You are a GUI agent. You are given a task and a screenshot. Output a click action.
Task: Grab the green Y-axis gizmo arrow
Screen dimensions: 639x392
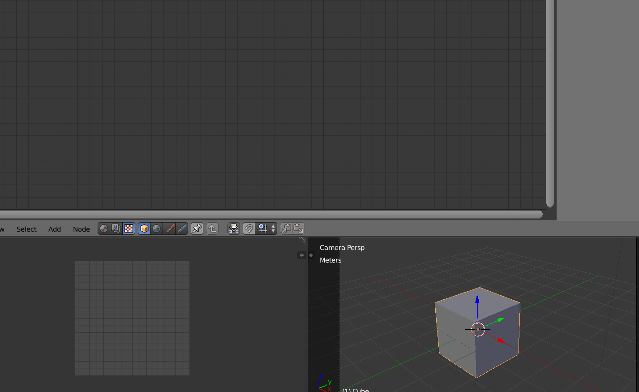click(501, 319)
